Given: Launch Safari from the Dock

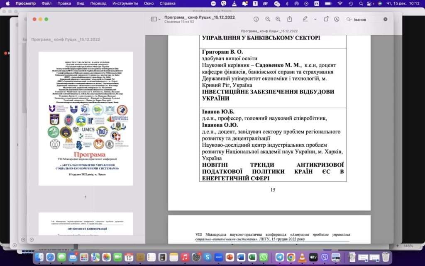Looking at the screenshot, I should [x=50, y=257].
